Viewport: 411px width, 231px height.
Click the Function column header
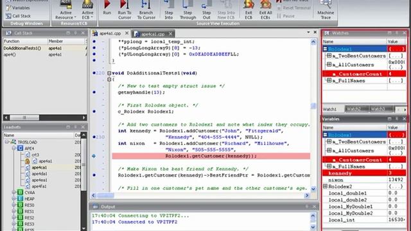pos(25,41)
